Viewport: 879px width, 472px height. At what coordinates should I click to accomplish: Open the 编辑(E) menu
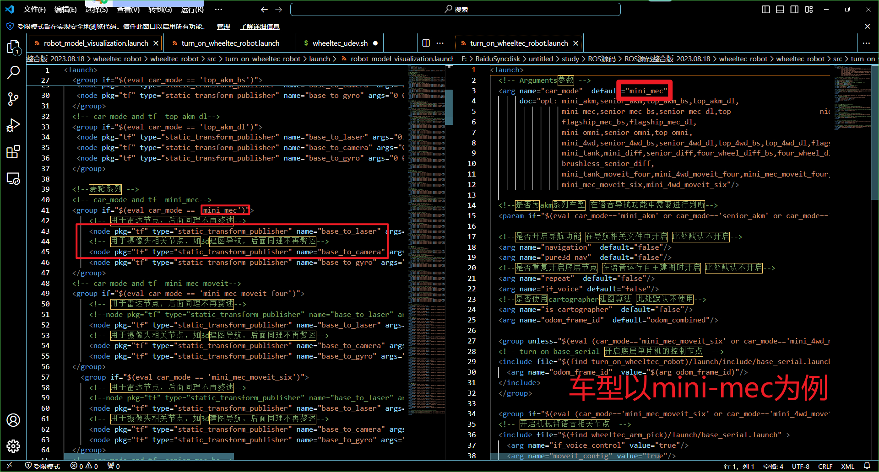click(65, 9)
